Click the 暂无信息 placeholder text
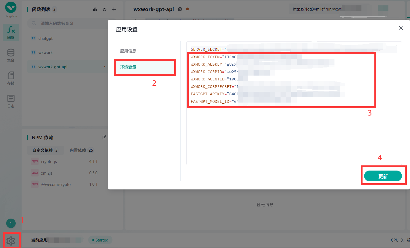The image size is (410, 248). coord(265,205)
